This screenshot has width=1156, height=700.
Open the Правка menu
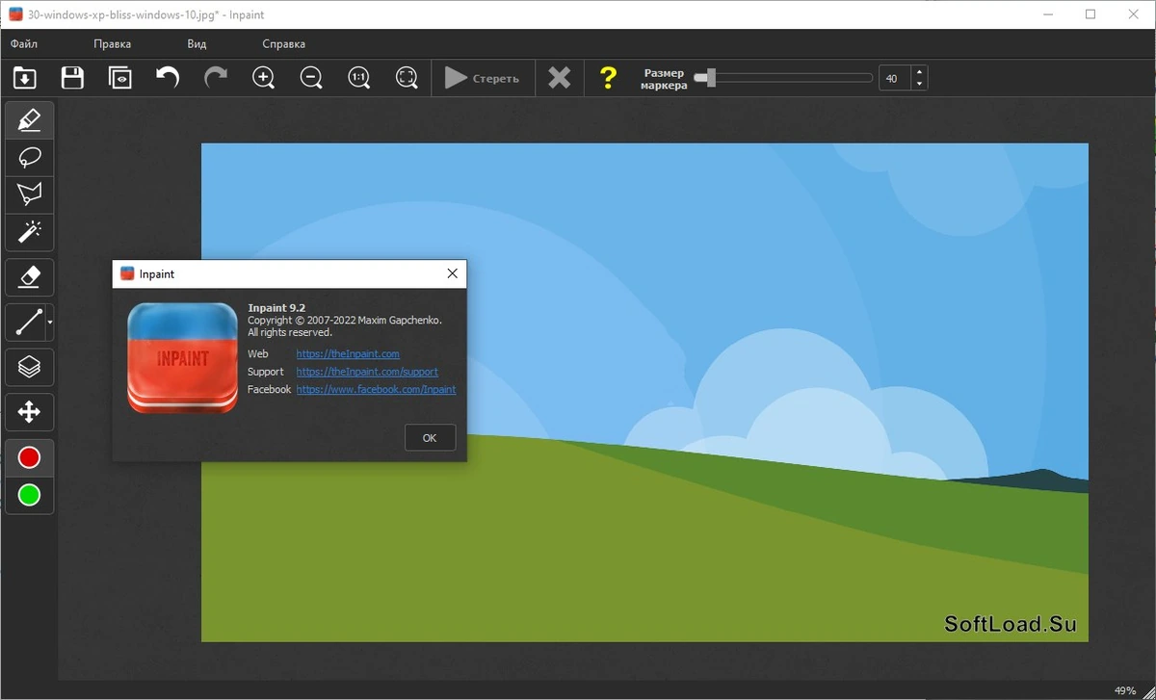(113, 43)
